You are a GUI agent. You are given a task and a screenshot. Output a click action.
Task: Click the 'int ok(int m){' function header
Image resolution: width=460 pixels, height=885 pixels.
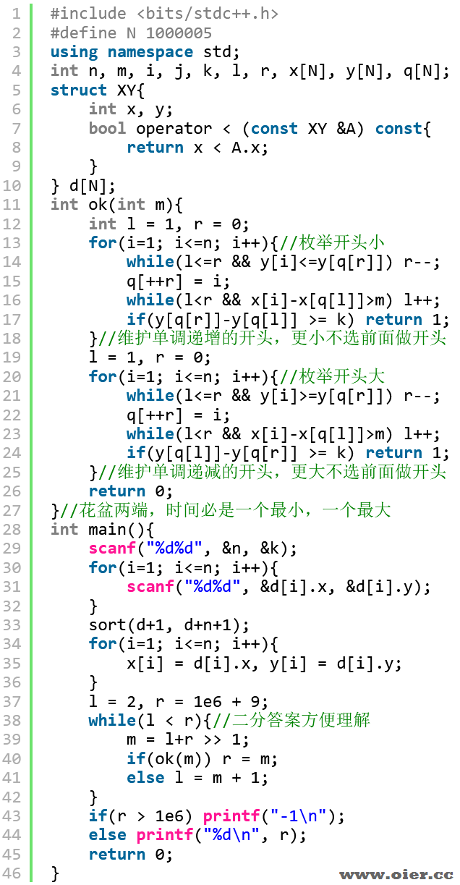(116, 204)
